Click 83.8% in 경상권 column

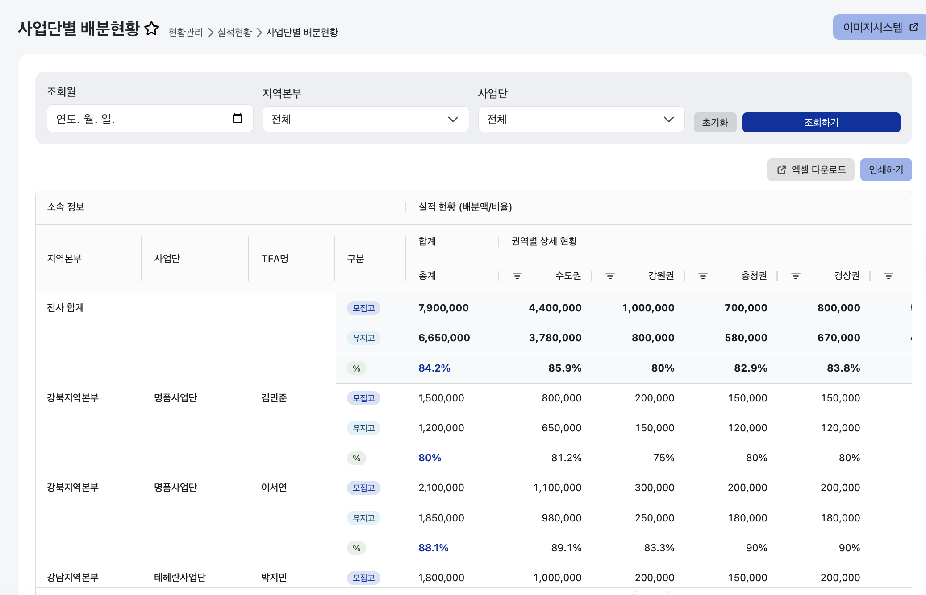click(x=843, y=368)
